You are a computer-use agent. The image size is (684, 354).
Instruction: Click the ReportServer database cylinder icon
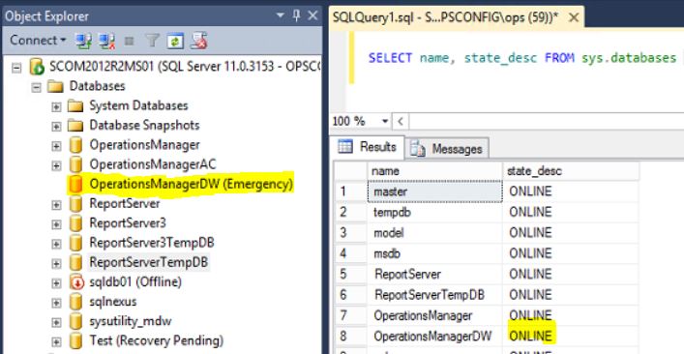click(75, 203)
